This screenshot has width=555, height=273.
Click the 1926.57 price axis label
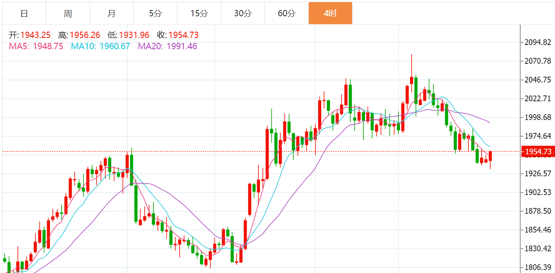tap(538, 173)
